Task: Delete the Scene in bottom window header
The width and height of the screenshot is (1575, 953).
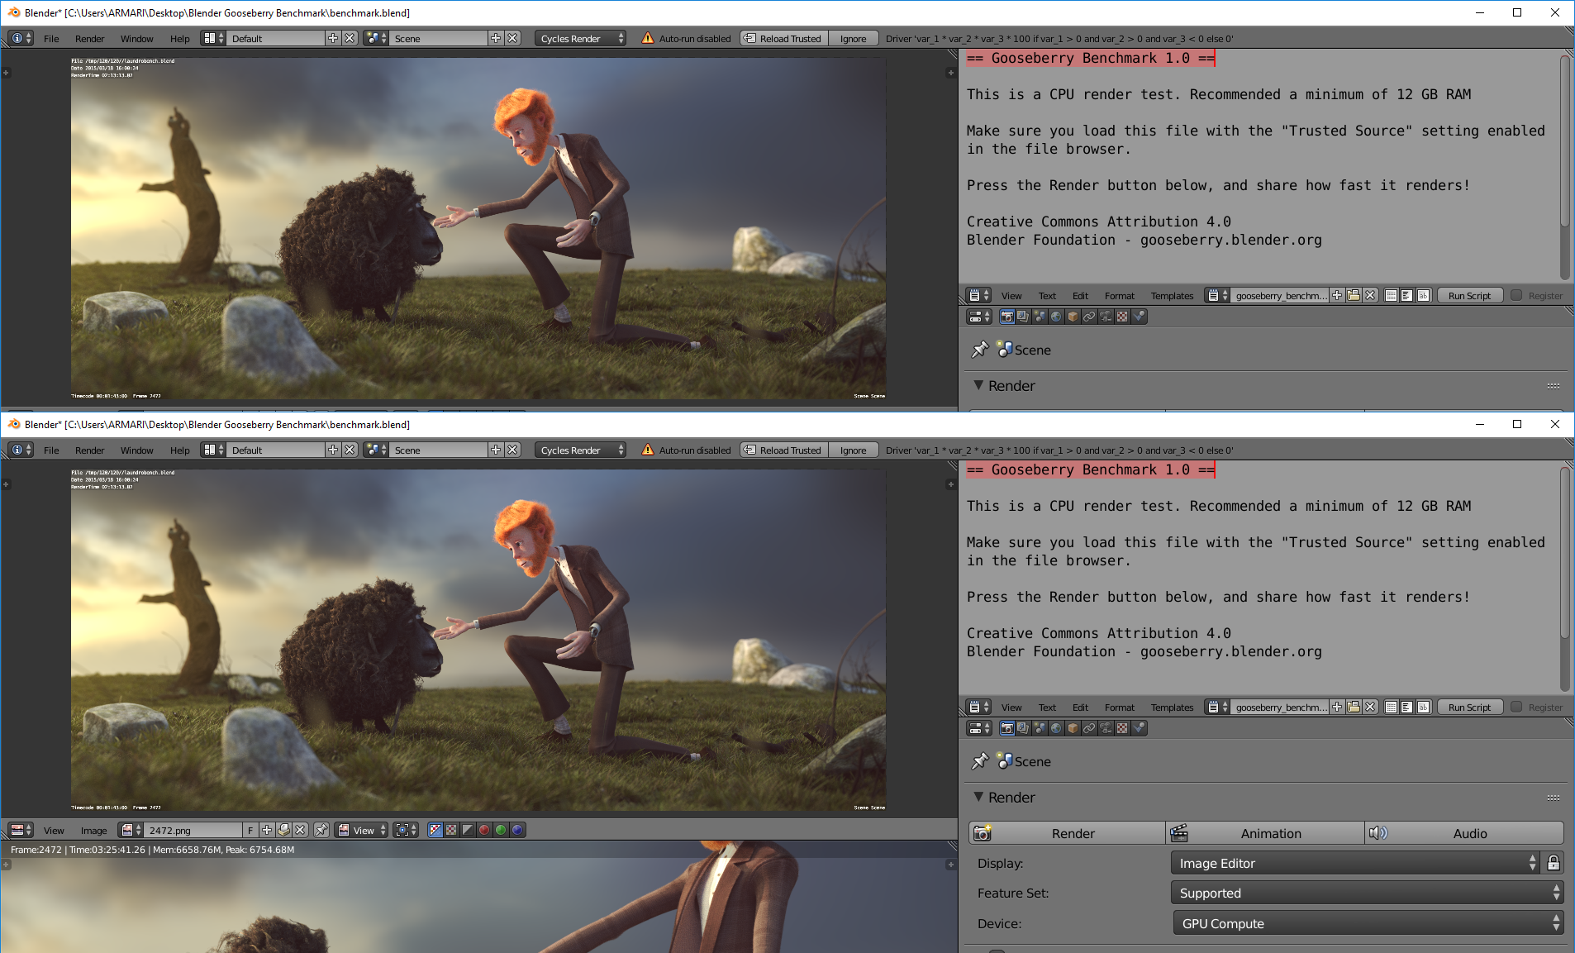Action: [512, 450]
